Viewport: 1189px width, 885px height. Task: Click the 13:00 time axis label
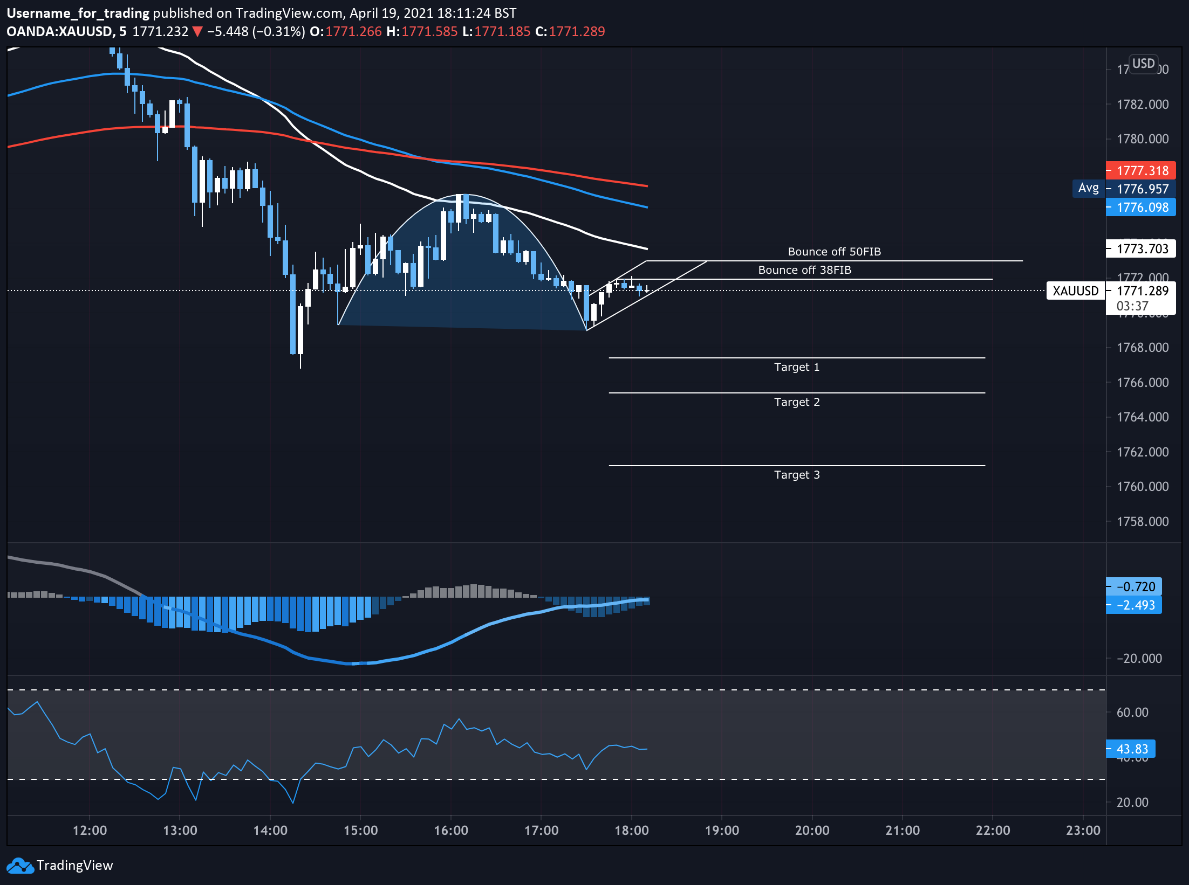[180, 830]
